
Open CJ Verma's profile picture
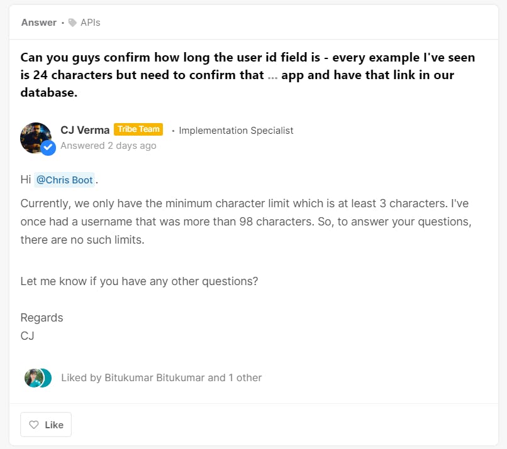35,138
